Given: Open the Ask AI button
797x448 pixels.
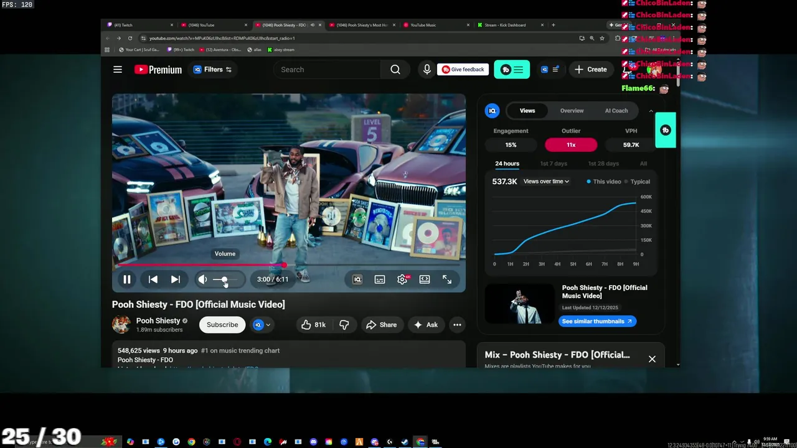Looking at the screenshot, I should (425, 325).
